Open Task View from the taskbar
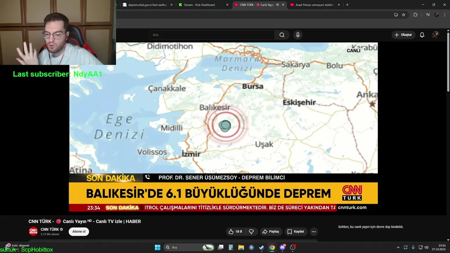 point(221,247)
